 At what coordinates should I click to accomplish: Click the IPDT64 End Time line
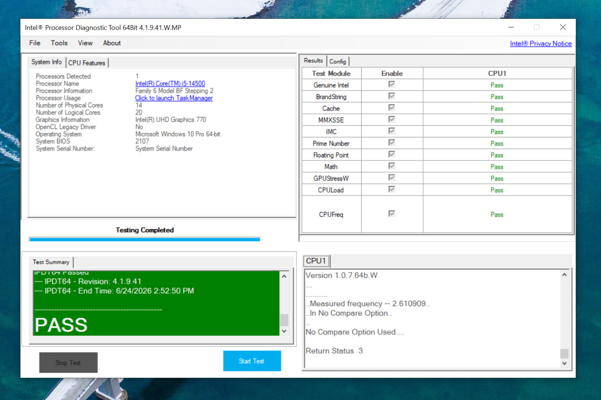click(x=114, y=291)
